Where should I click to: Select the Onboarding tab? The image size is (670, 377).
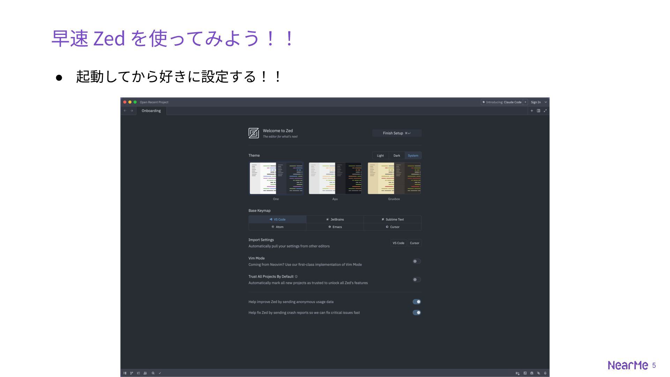pyautogui.click(x=151, y=111)
